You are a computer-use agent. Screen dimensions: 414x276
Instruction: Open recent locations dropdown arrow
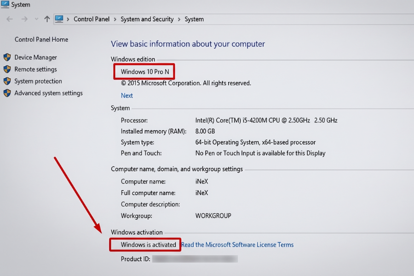coord(36,19)
